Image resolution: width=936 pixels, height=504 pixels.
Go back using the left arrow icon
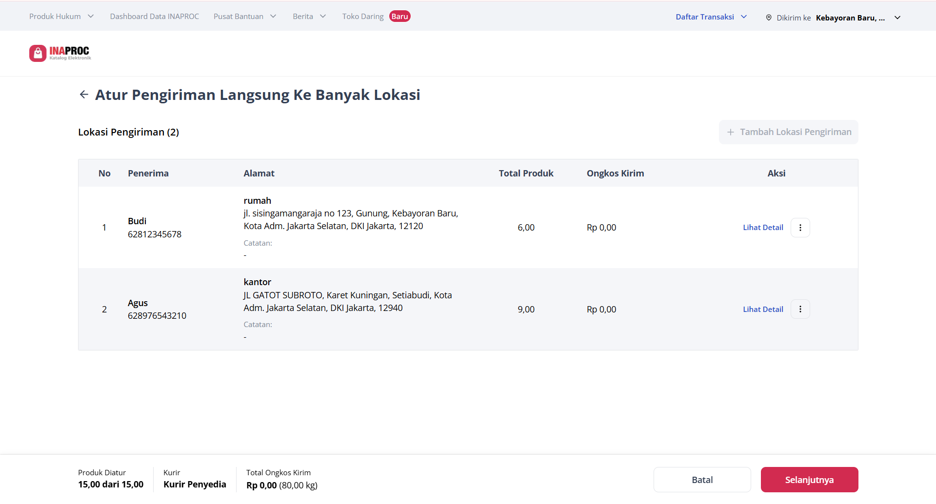[x=84, y=95]
